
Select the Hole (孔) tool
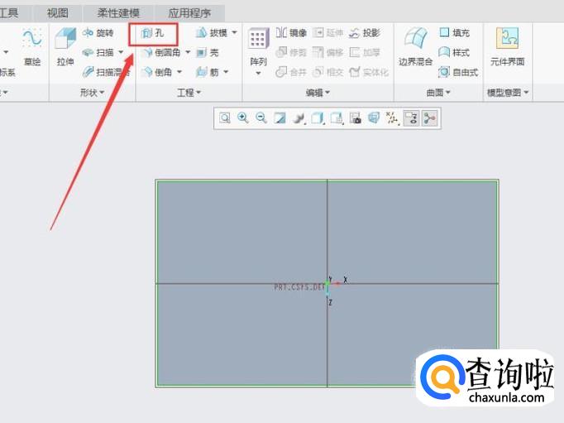pyautogui.click(x=153, y=33)
